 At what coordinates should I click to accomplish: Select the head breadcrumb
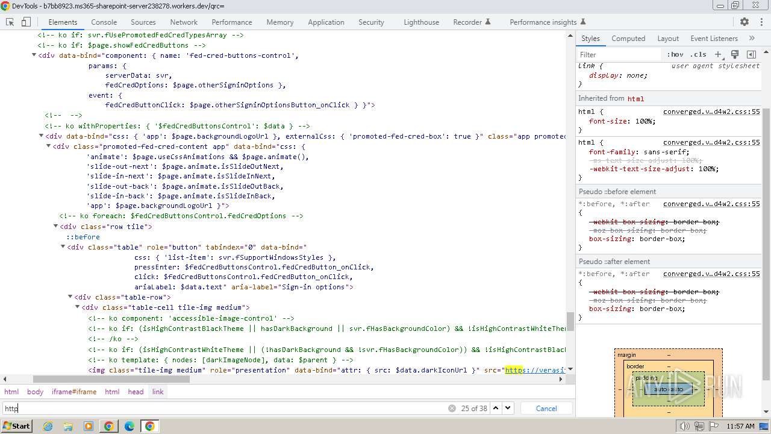(x=136, y=392)
